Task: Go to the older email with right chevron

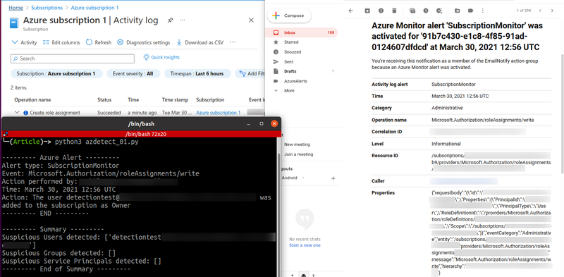Action: coord(552,11)
